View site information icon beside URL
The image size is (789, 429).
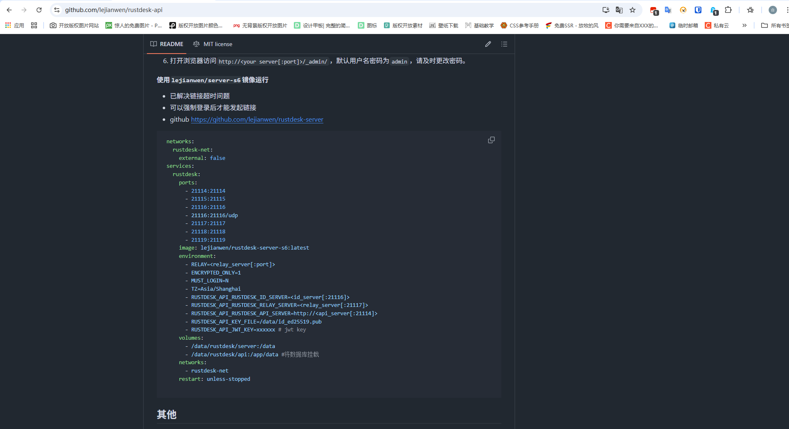coord(57,10)
